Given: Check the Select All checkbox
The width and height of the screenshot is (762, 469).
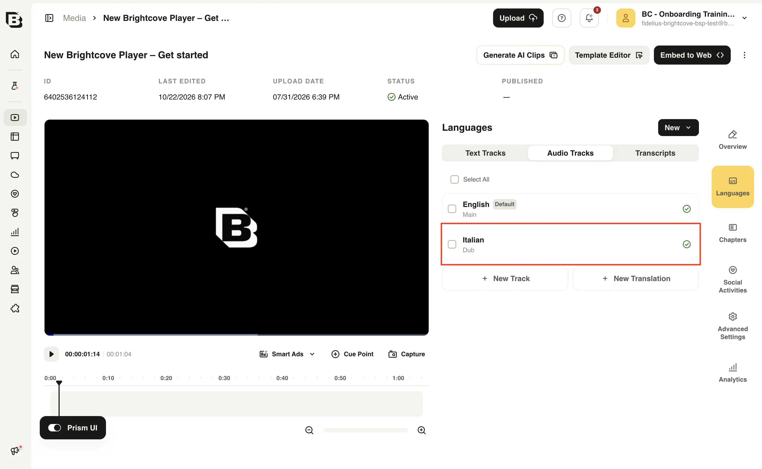Looking at the screenshot, I should [x=454, y=179].
